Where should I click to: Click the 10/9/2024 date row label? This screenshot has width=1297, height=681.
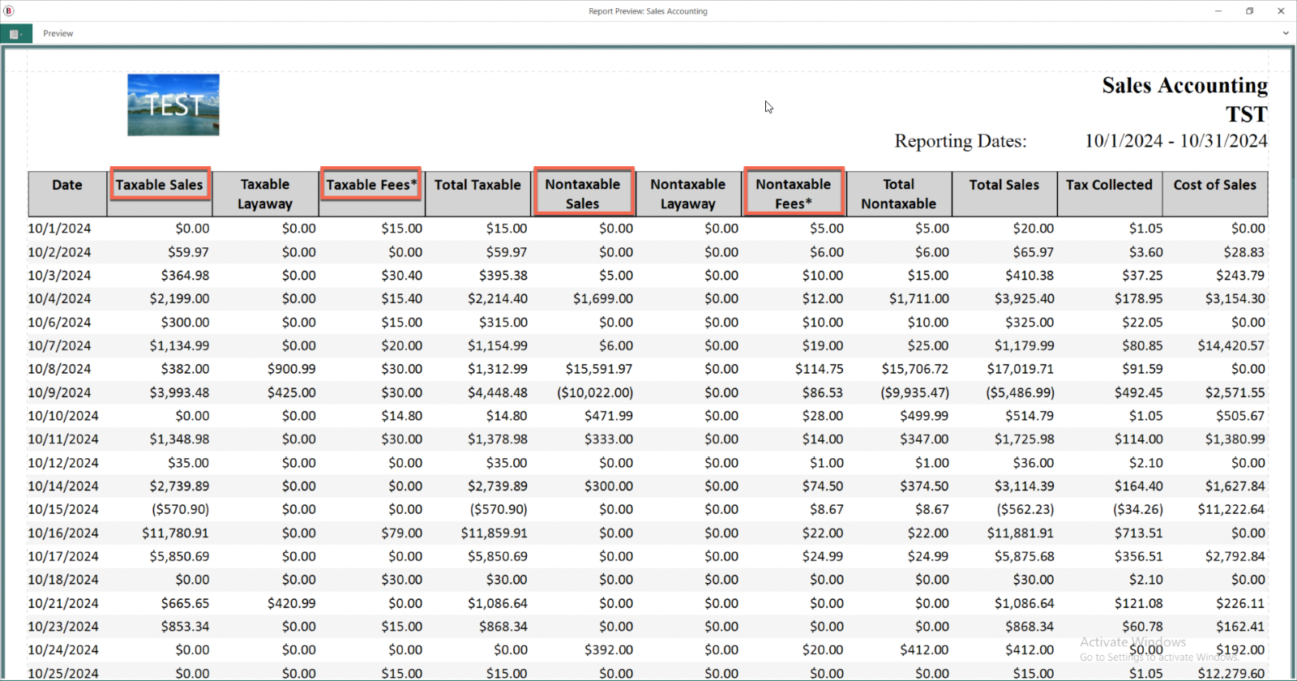(x=59, y=392)
